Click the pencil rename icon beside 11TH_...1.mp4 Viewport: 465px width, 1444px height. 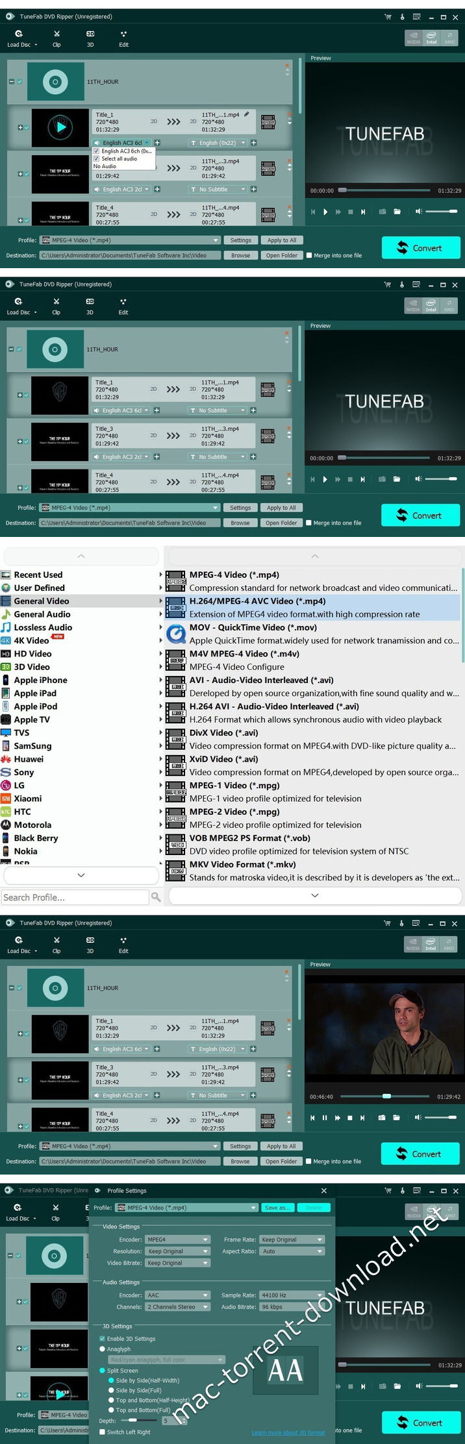(x=247, y=114)
